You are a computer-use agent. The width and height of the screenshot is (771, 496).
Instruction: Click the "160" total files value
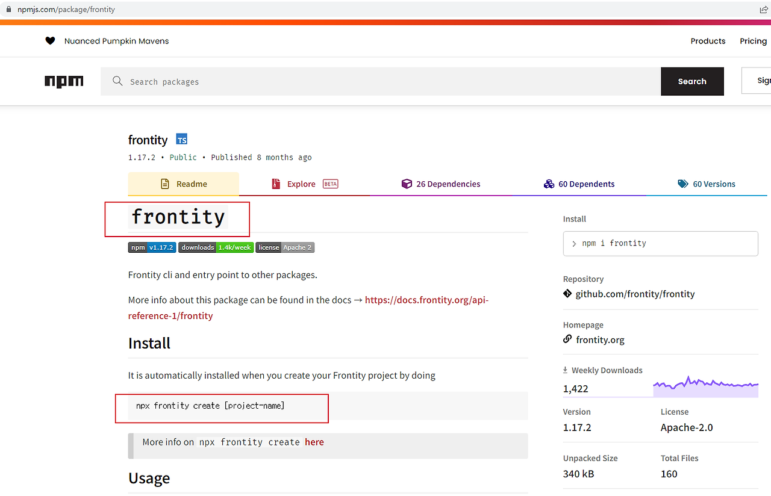(669, 474)
